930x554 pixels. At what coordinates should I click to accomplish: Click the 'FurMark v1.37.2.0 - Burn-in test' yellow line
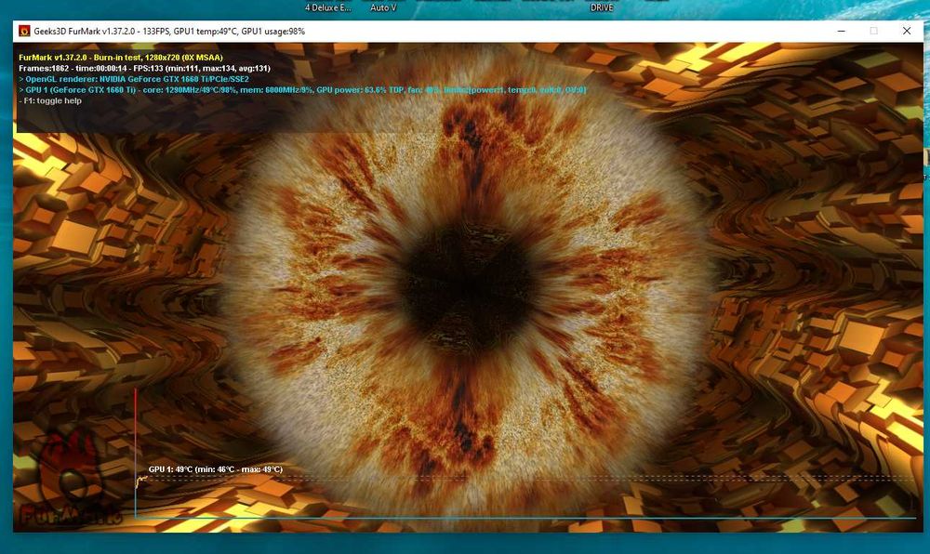pos(121,58)
